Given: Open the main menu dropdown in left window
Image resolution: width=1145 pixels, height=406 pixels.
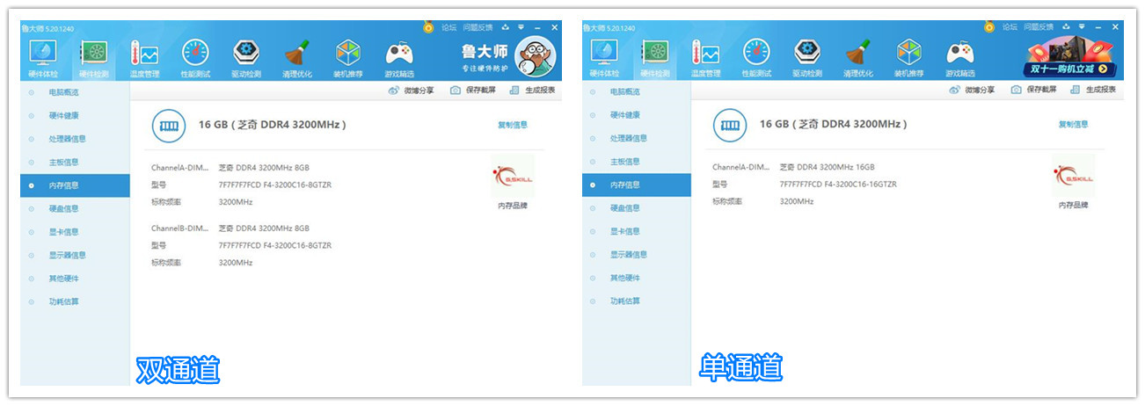Looking at the screenshot, I should pos(521,27).
